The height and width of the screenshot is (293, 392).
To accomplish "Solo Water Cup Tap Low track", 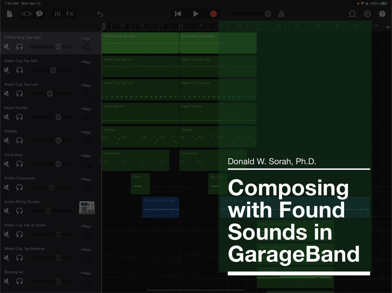I will (x=20, y=94).
